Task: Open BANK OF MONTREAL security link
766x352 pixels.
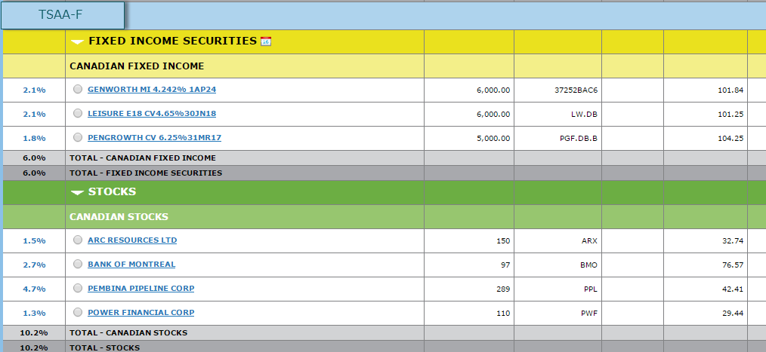Action: point(131,264)
